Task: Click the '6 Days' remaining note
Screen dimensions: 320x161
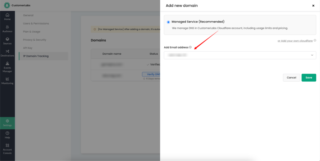Action: (152, 78)
